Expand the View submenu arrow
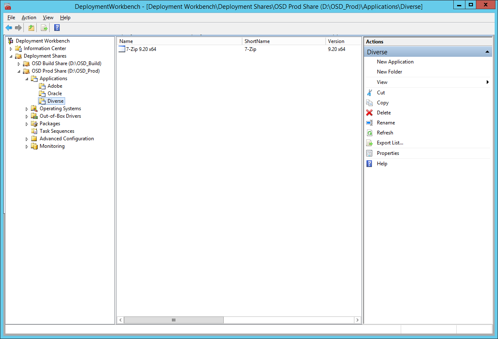Screen dimensions: 498x339 point(488,82)
